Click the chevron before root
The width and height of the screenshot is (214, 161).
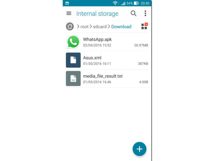pyautogui.click(x=78, y=26)
